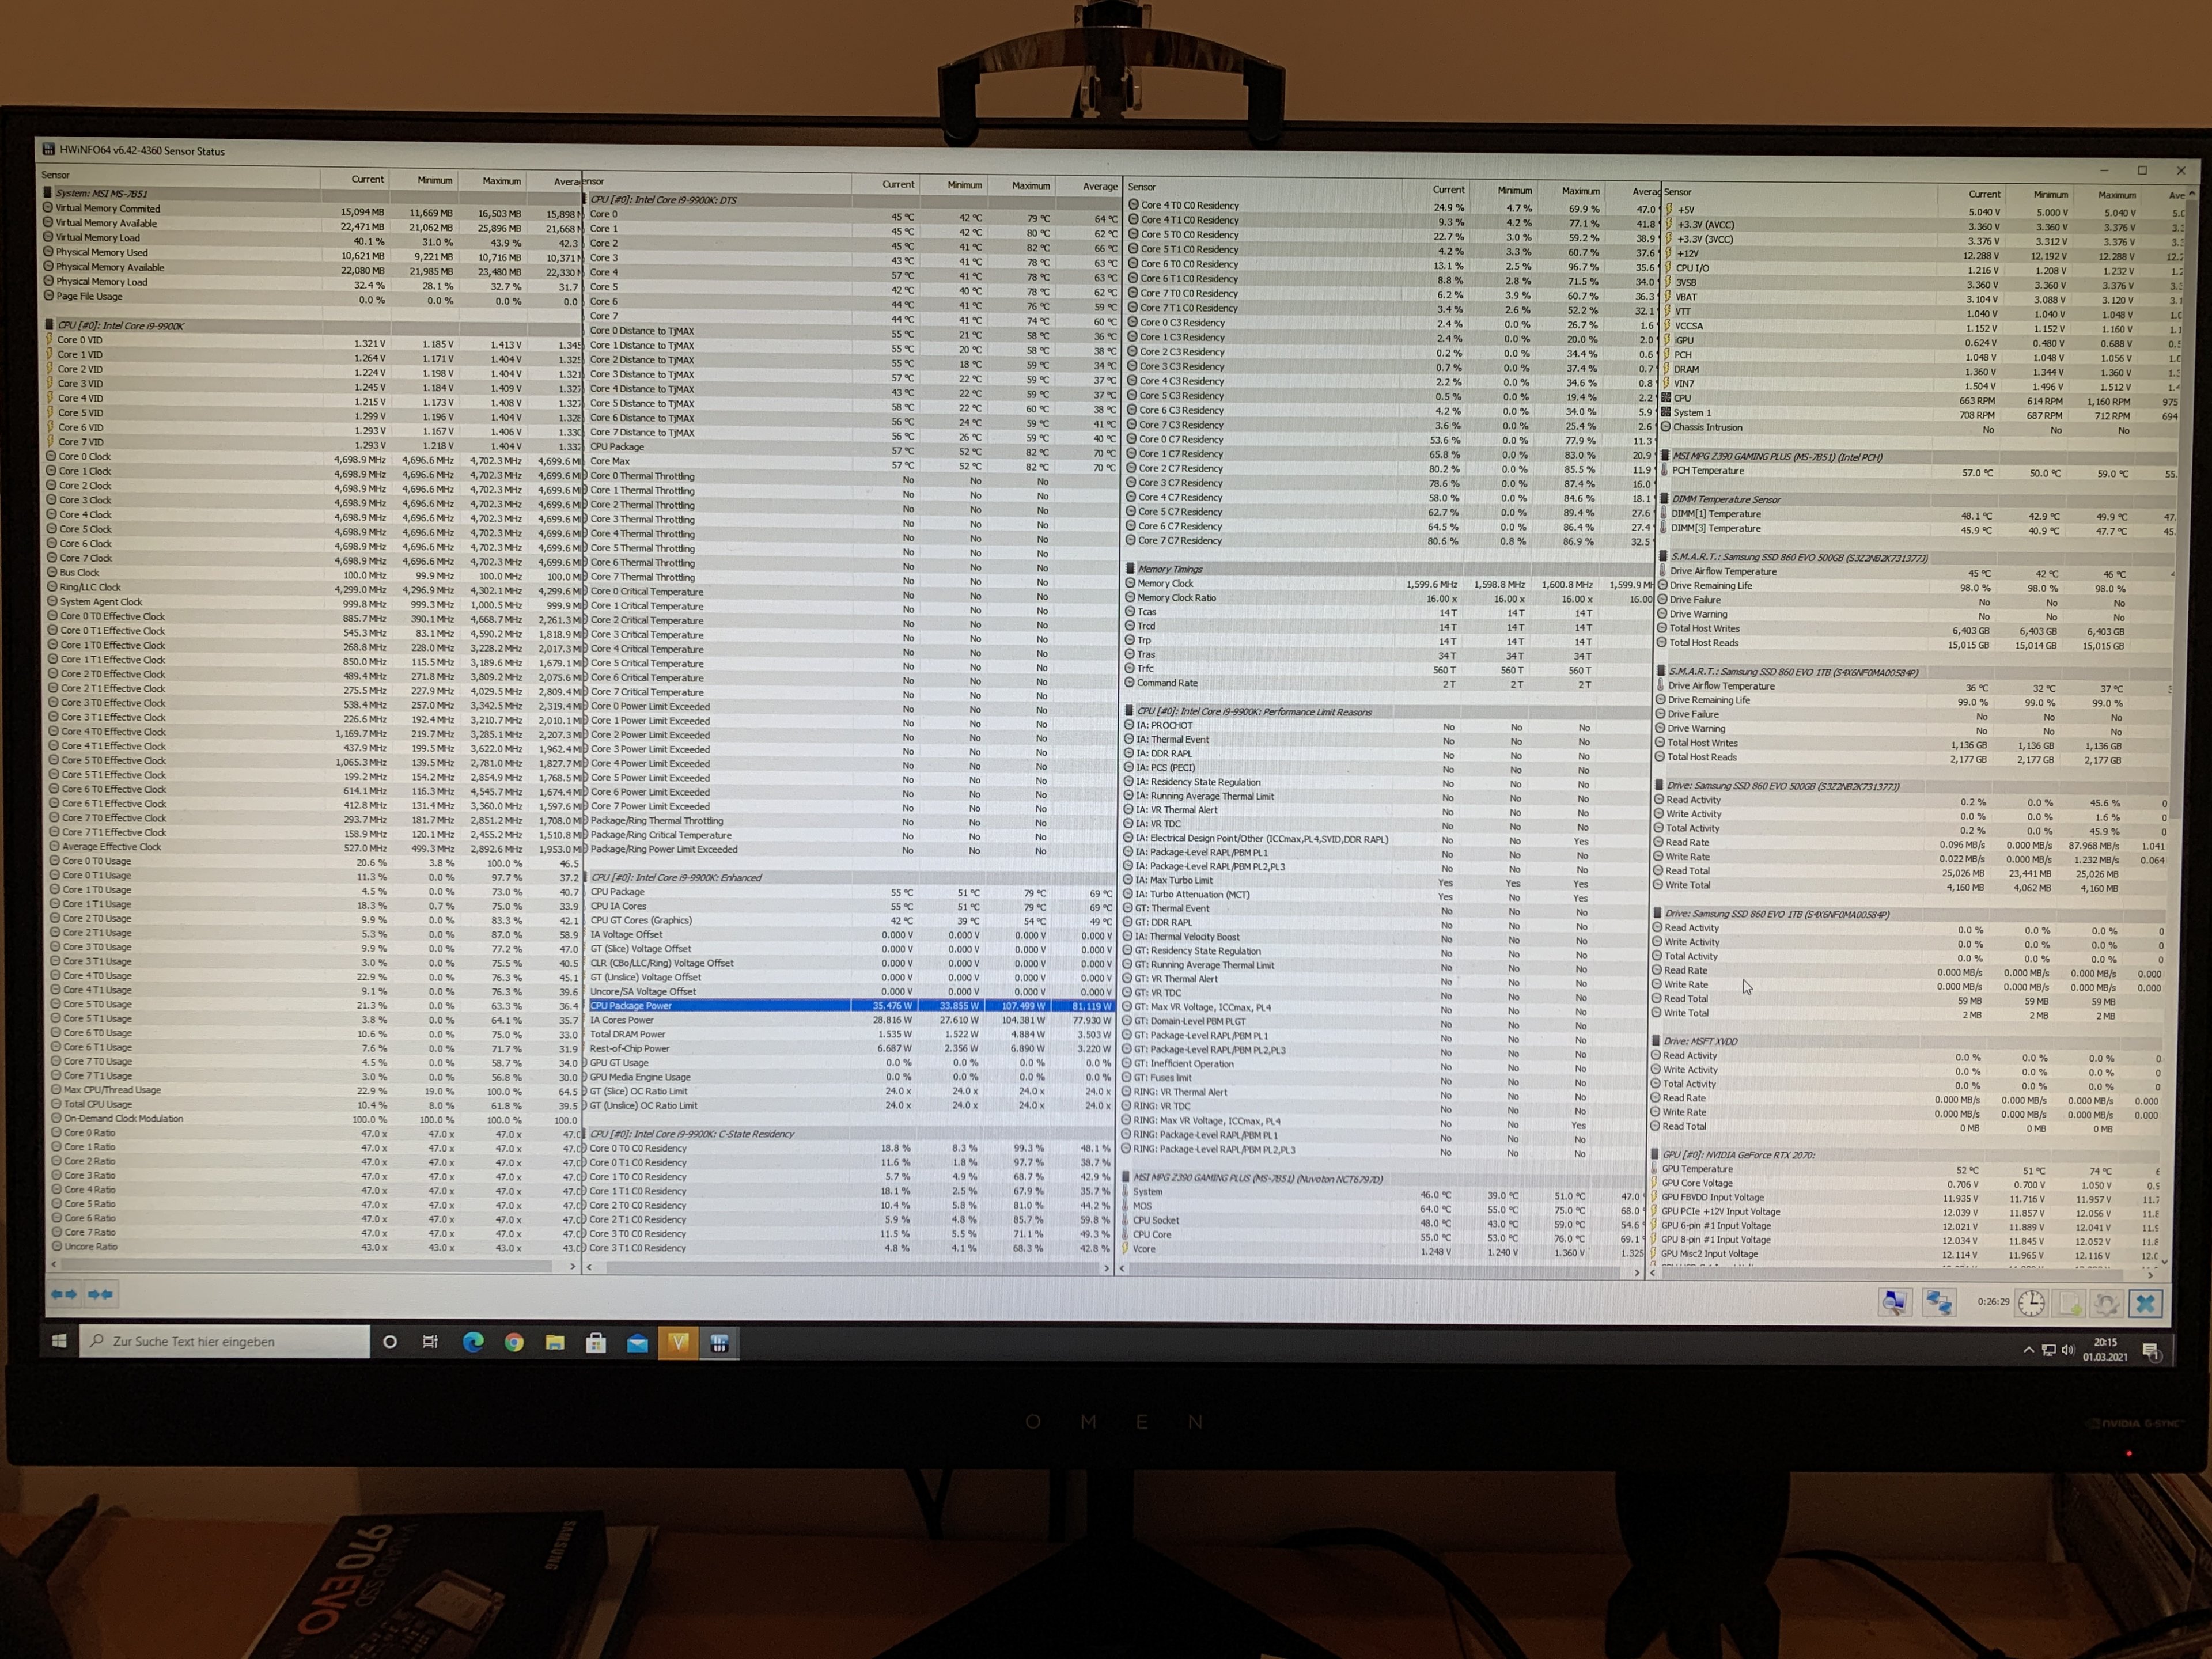2212x1659 pixels.
Task: Close sensors with the blue X button
Action: (2145, 1303)
